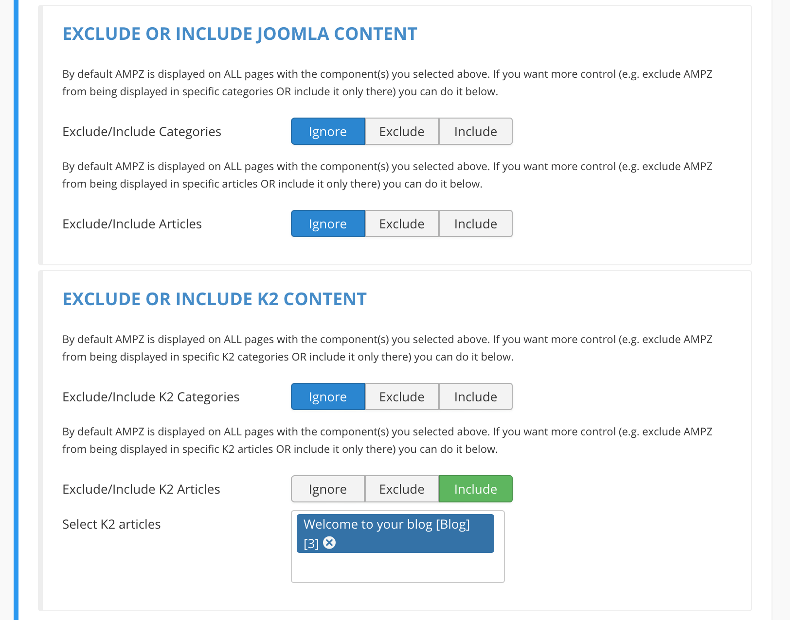Remove the 'Welcome to your blog' tag
Screen dimensions: 790x620
(329, 543)
